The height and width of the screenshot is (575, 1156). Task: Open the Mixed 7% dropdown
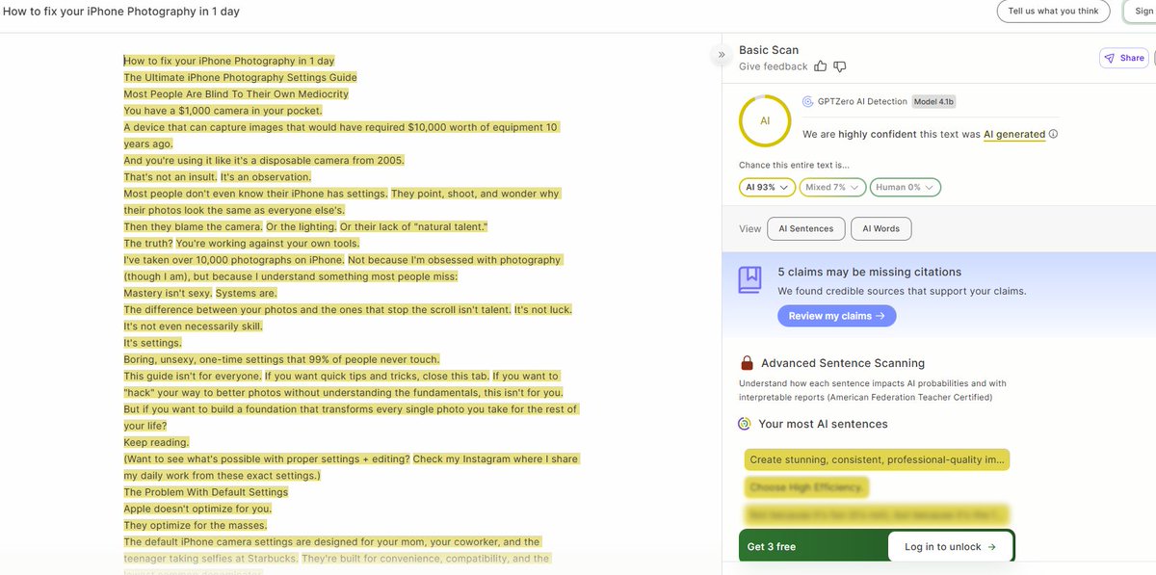click(x=832, y=187)
